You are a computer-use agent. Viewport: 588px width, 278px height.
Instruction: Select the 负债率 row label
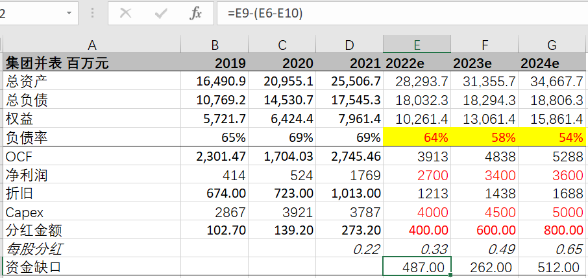pyautogui.click(x=92, y=137)
